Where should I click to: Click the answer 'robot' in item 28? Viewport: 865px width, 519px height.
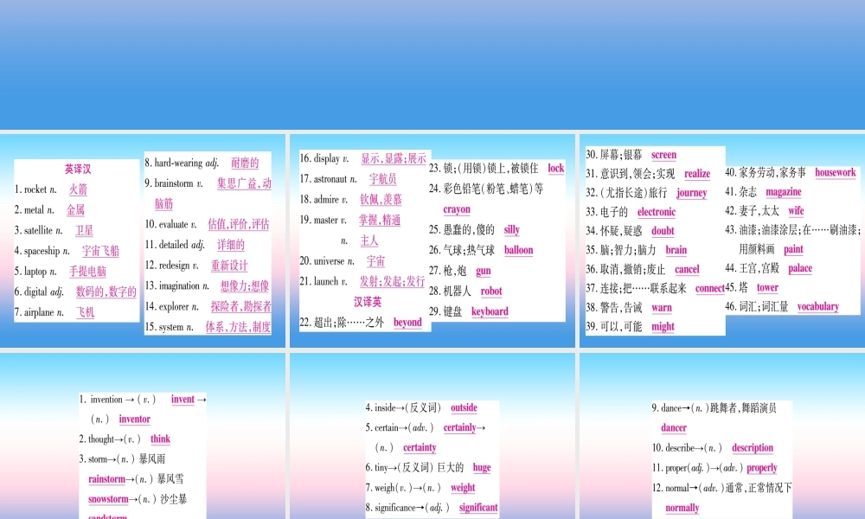(x=491, y=292)
